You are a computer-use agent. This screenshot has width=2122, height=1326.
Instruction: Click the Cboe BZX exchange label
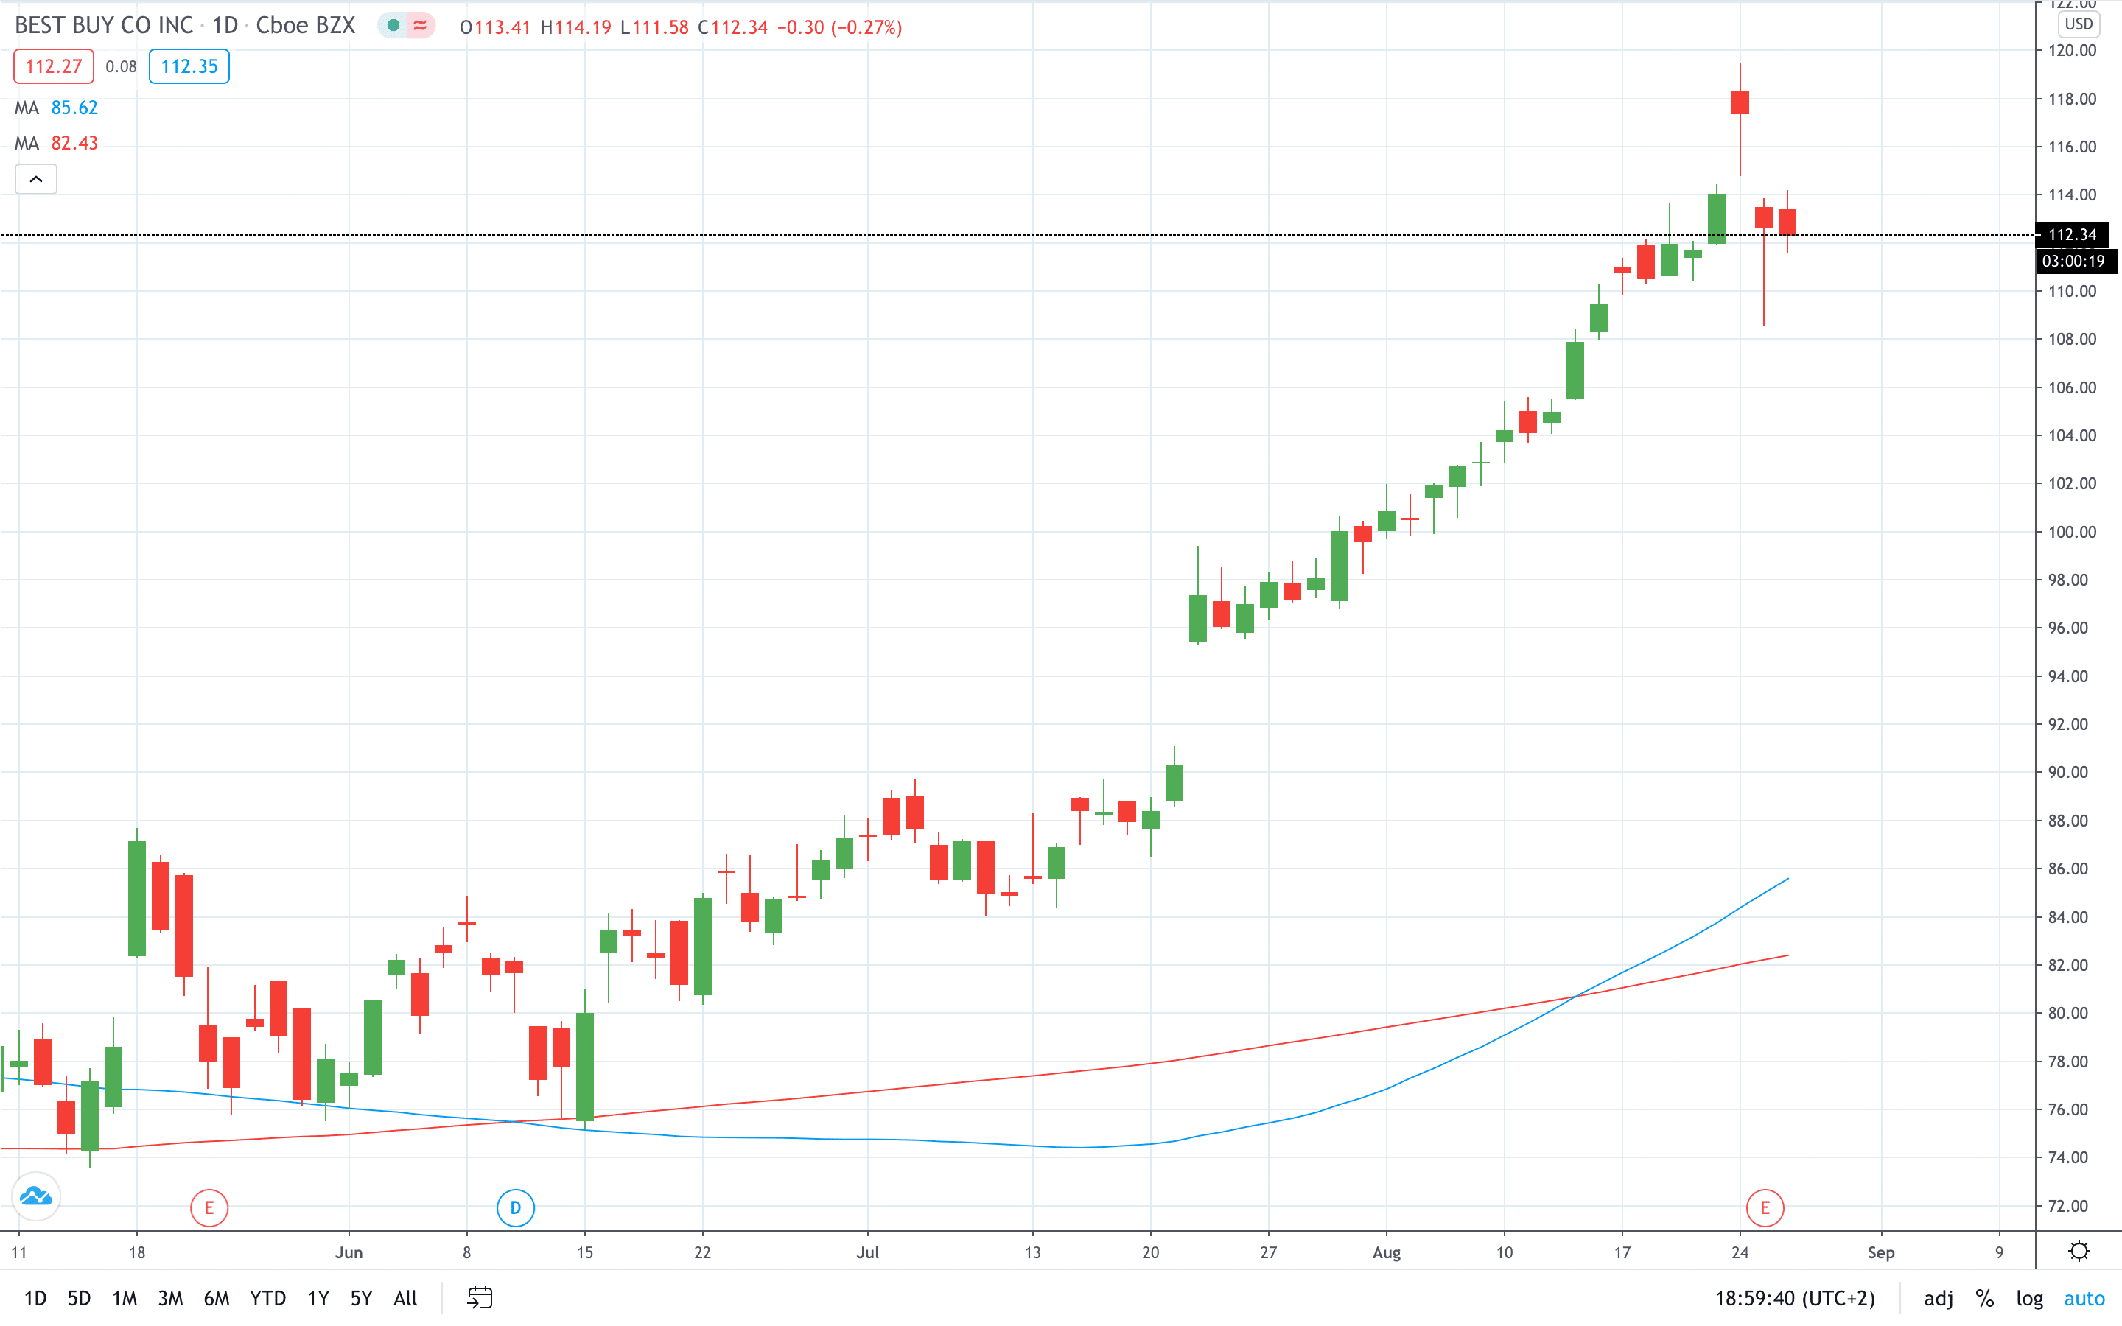pyautogui.click(x=305, y=26)
